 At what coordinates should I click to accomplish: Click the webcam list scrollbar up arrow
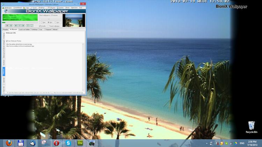point(83,44)
